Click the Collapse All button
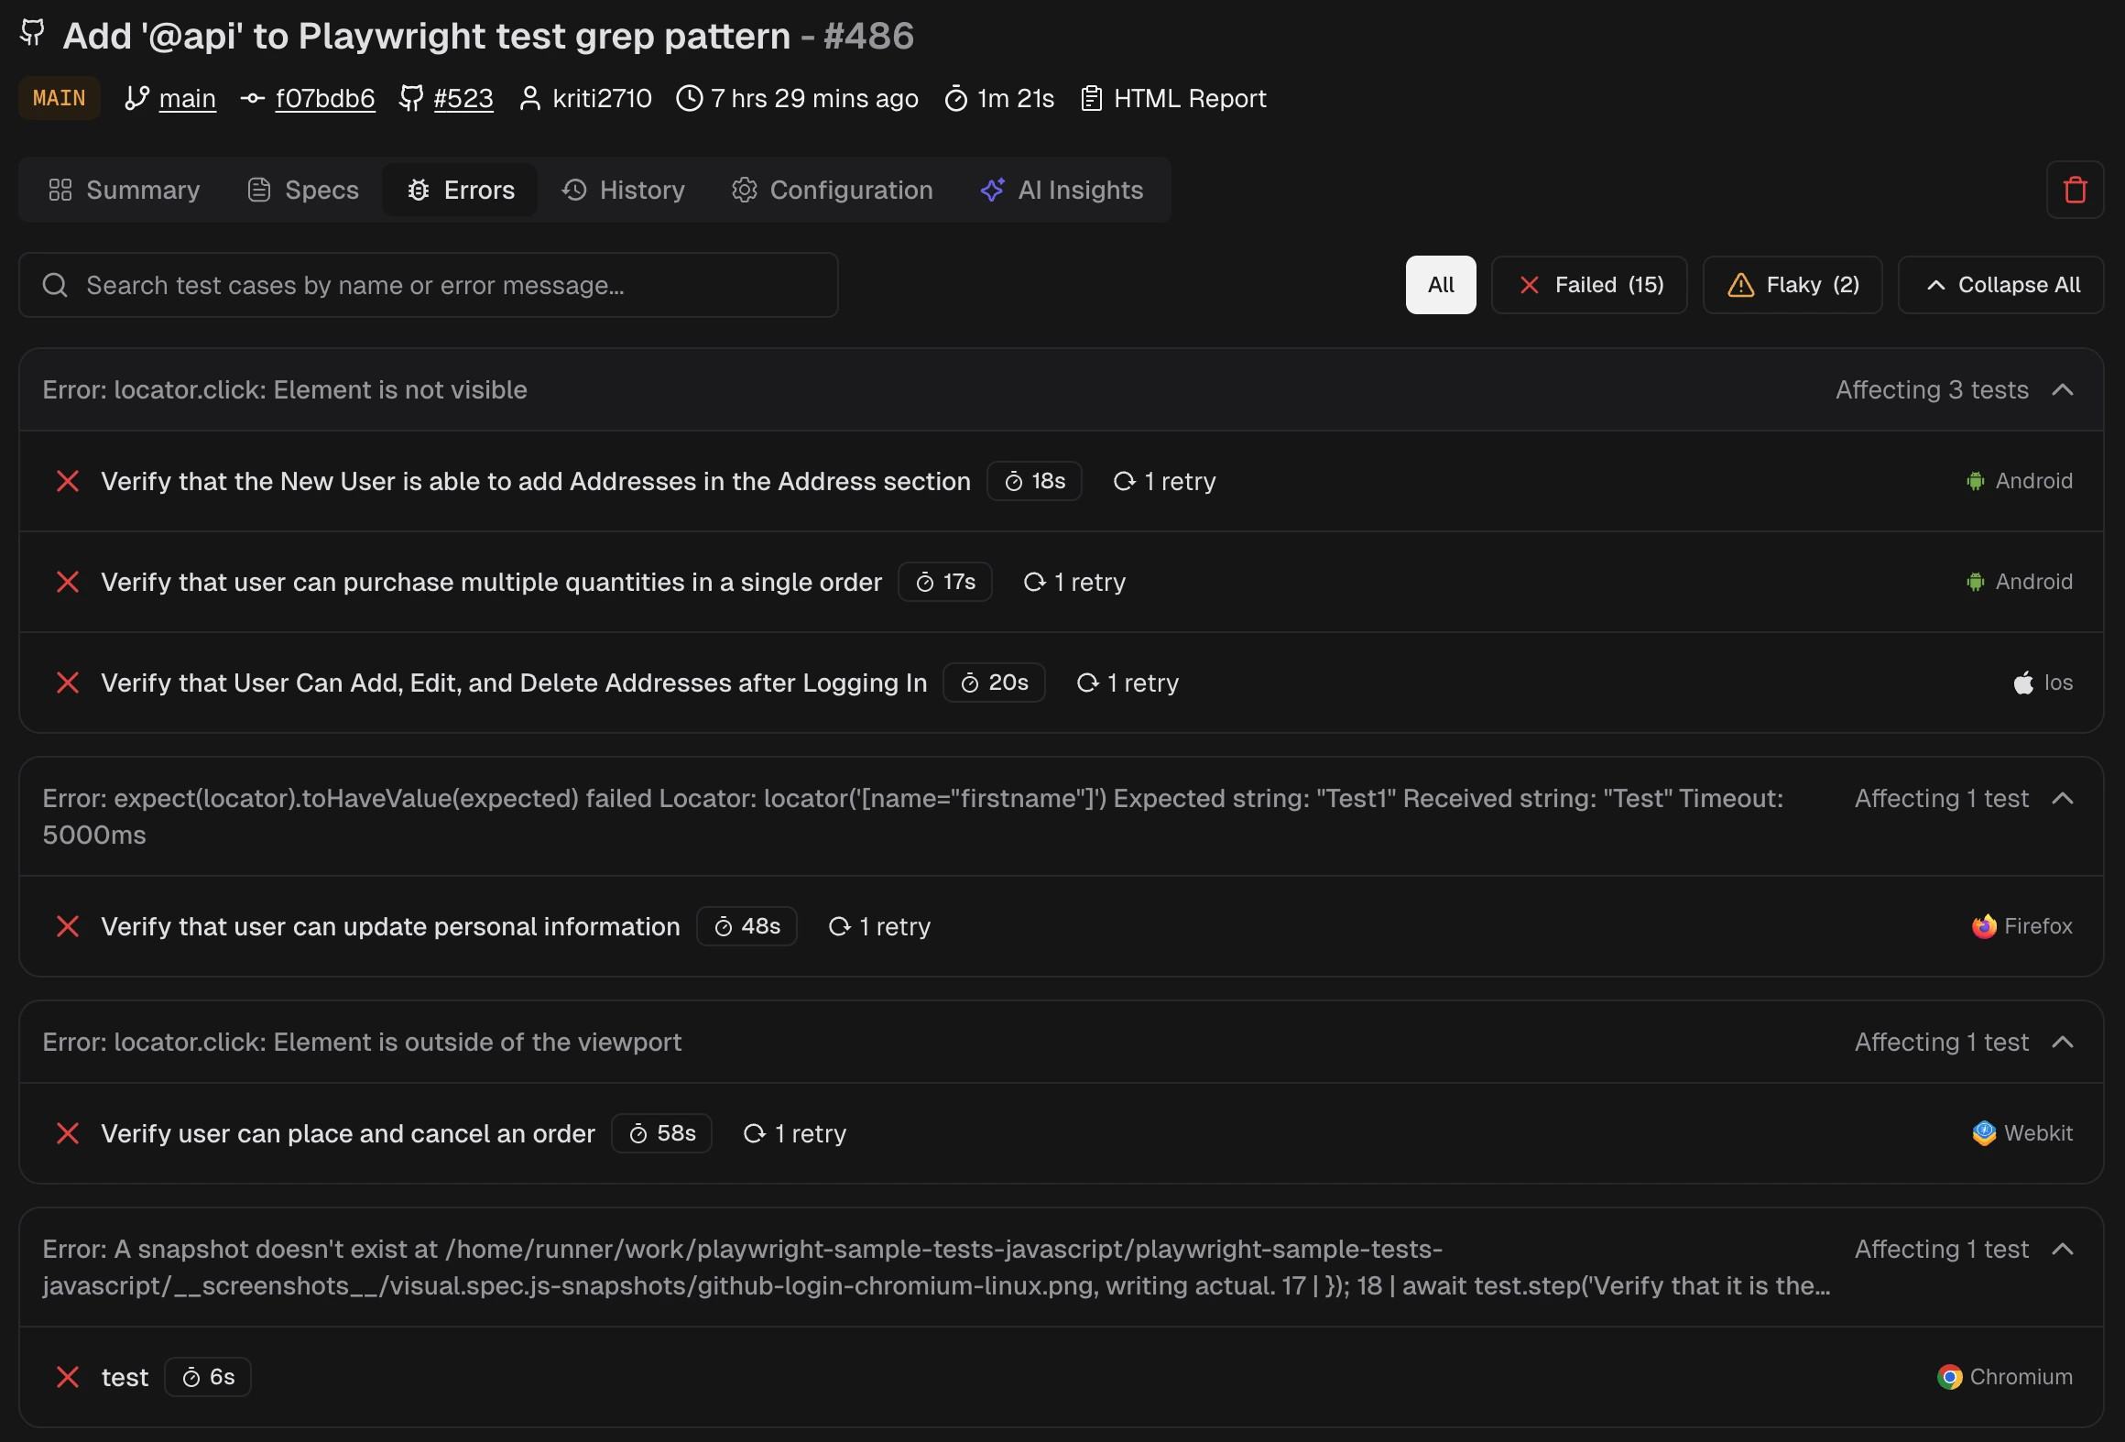This screenshot has height=1442, width=2125. 2001,284
